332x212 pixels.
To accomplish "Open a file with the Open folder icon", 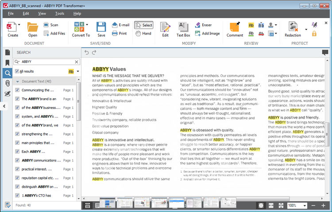I will 33,27.
